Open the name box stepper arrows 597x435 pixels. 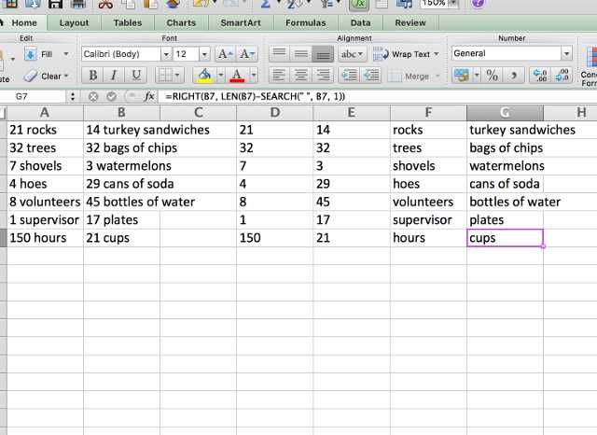click(73, 96)
